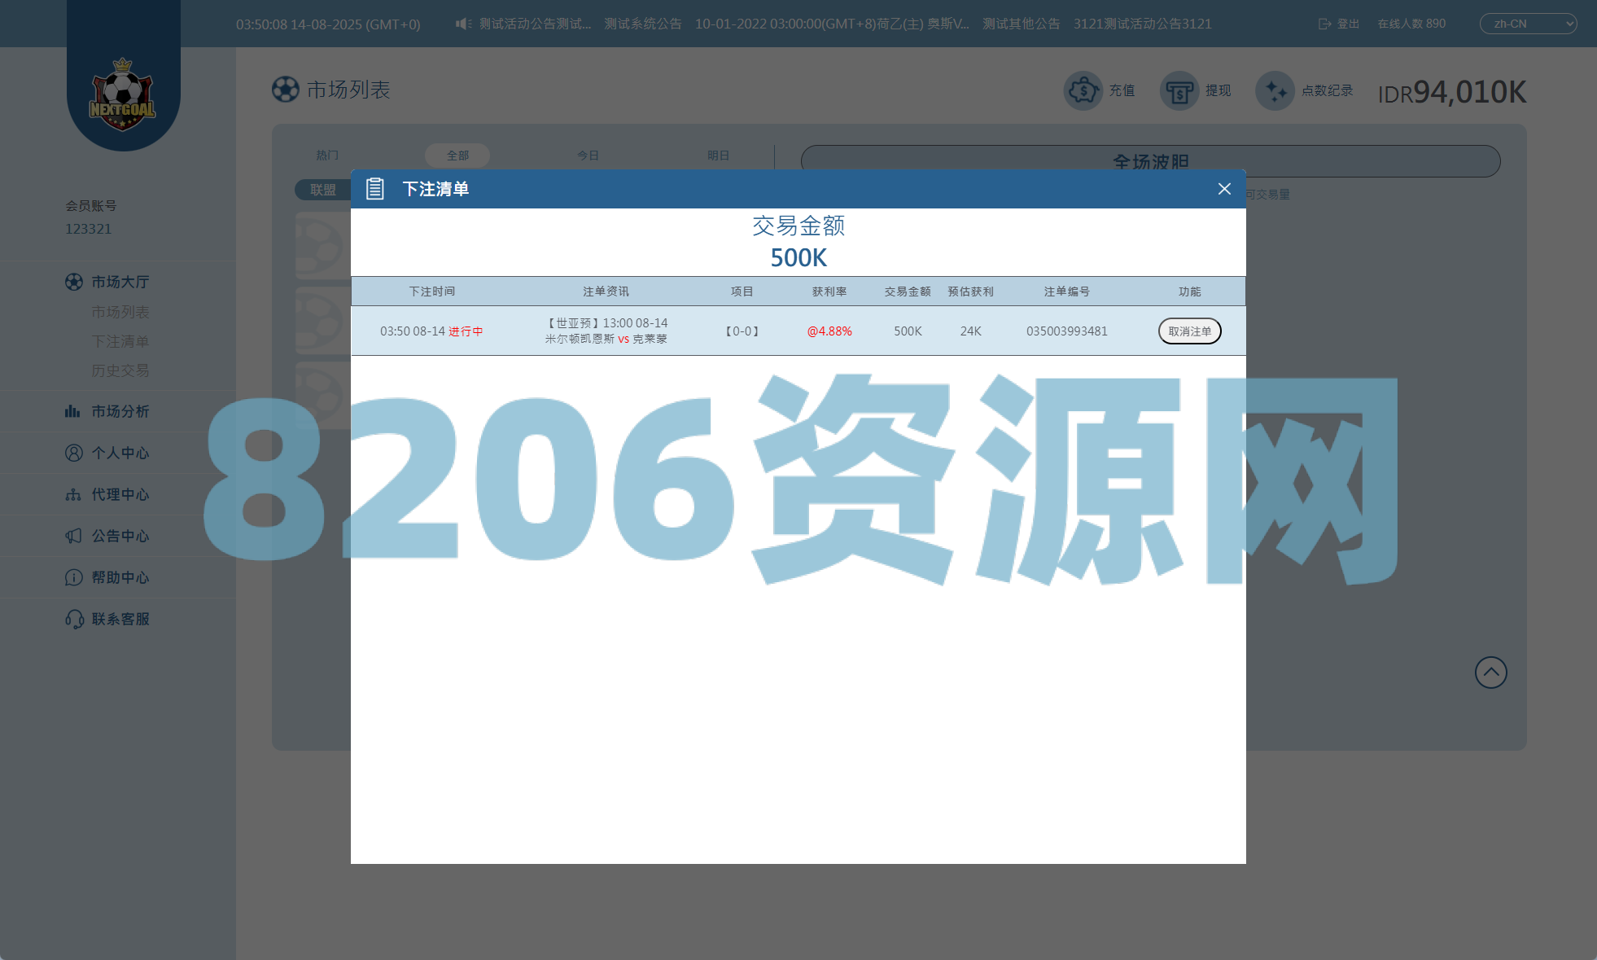The width and height of the screenshot is (1597, 960).
Task: Go to 市场列表 in the sidebar
Action: click(120, 312)
